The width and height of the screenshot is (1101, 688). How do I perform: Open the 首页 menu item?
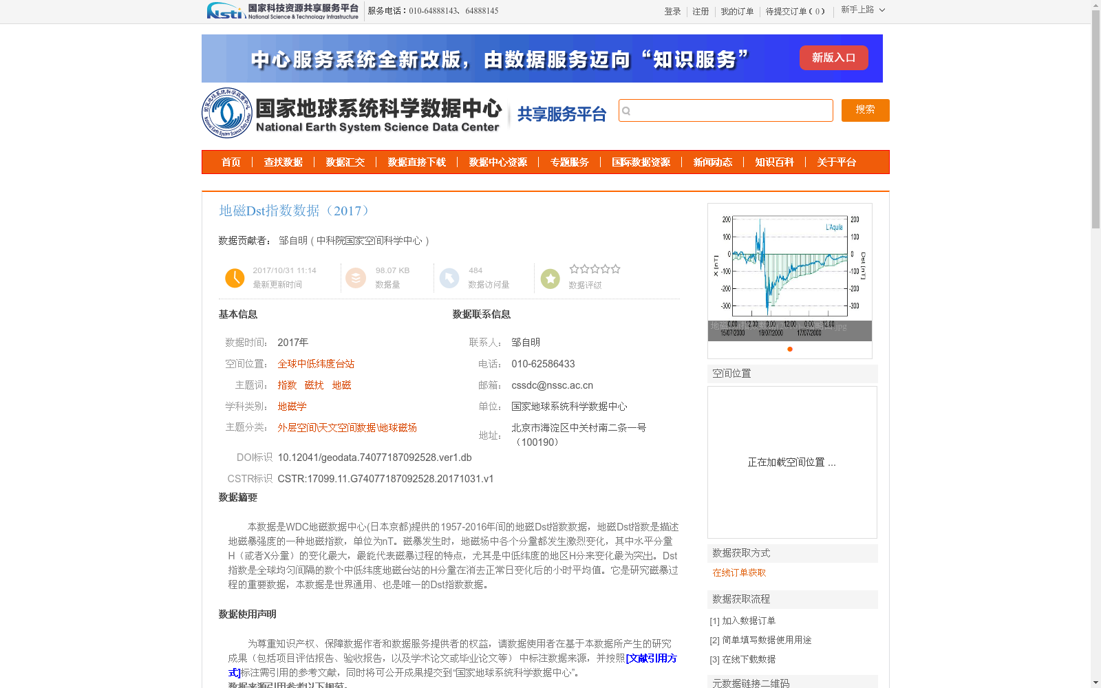pyautogui.click(x=231, y=162)
